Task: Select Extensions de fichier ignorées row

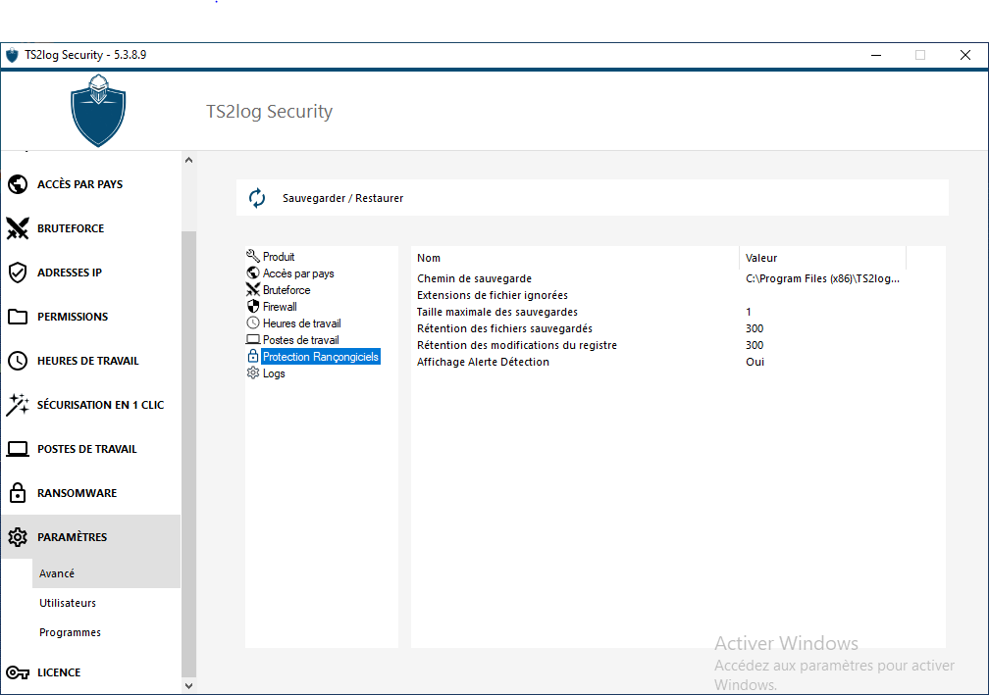Action: click(x=658, y=295)
